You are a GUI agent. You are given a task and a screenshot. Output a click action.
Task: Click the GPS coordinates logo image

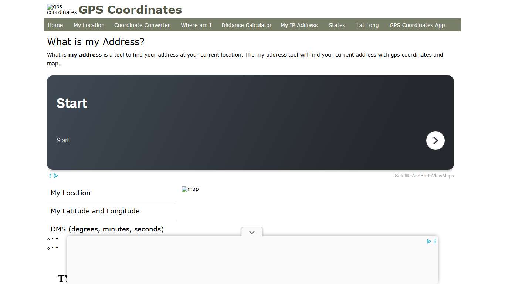coord(61,10)
